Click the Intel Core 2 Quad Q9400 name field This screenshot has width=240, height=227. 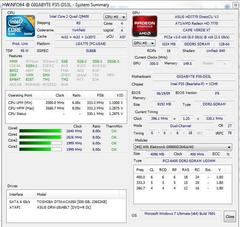coord(69,17)
